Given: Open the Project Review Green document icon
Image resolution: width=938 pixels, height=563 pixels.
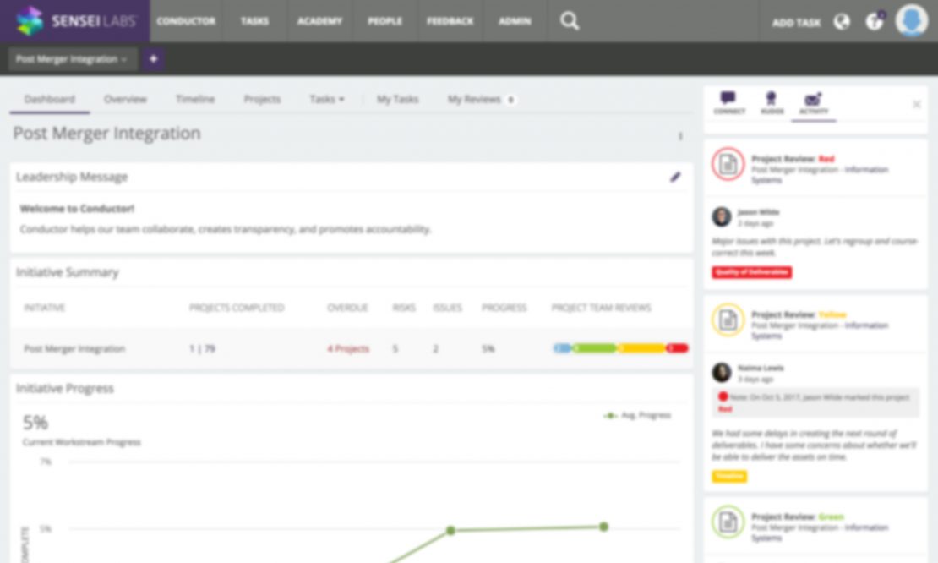Looking at the screenshot, I should [x=728, y=522].
